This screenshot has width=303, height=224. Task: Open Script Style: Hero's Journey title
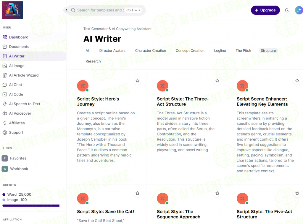pyautogui.click(x=98, y=102)
